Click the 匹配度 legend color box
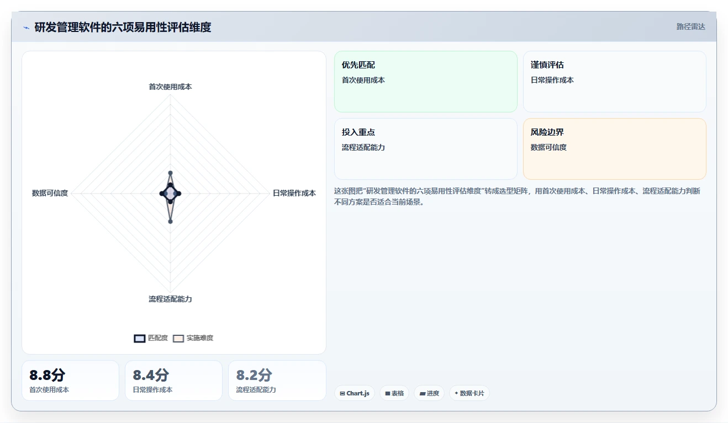This screenshot has width=728, height=423. pos(140,338)
